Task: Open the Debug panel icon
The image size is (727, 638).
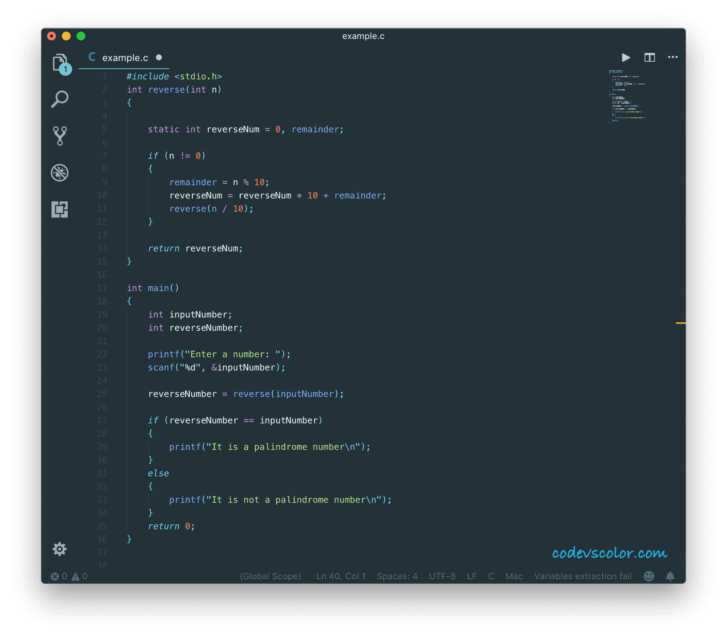Action: 60,172
